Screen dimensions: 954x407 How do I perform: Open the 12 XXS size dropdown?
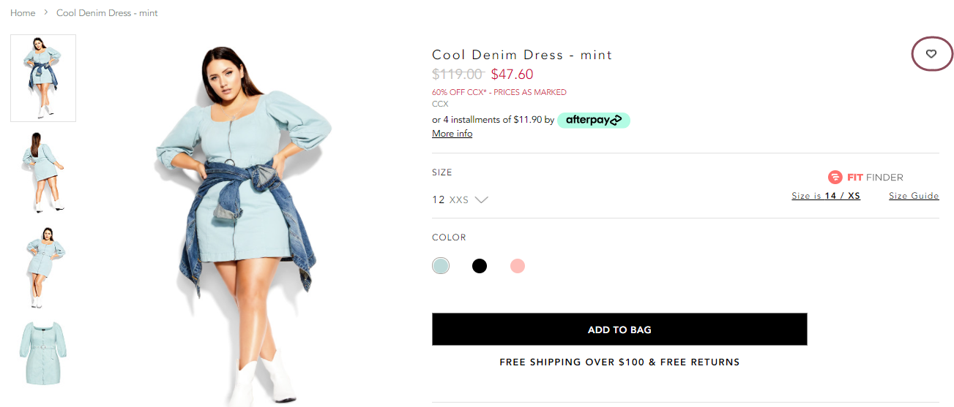460,199
